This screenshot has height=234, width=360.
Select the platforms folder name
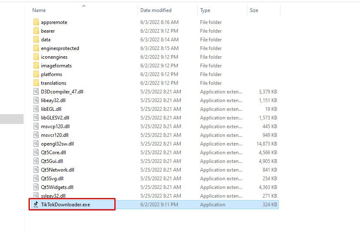(52, 74)
